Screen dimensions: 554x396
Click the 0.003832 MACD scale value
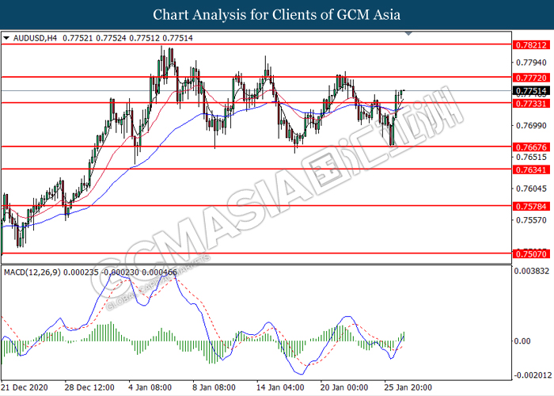(x=532, y=271)
